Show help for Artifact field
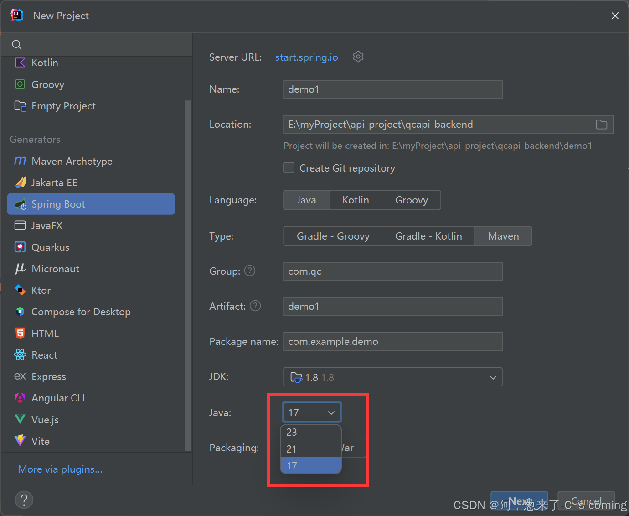 pyautogui.click(x=255, y=306)
